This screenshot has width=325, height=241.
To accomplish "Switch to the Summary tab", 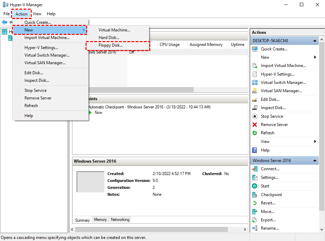I will [82, 220].
